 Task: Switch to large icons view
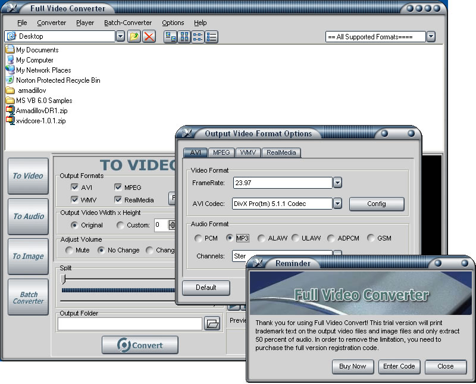click(x=170, y=37)
